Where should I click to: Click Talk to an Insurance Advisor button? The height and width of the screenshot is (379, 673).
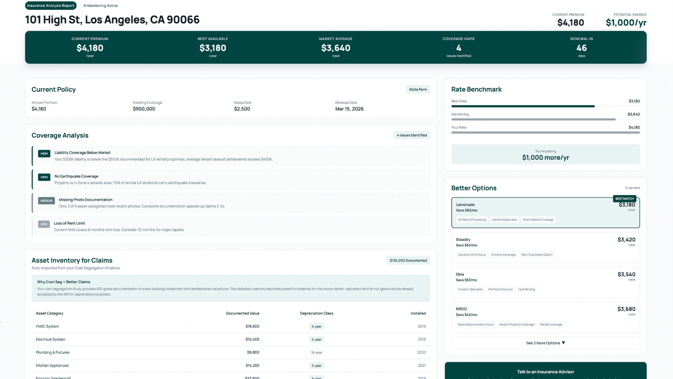pyautogui.click(x=545, y=372)
